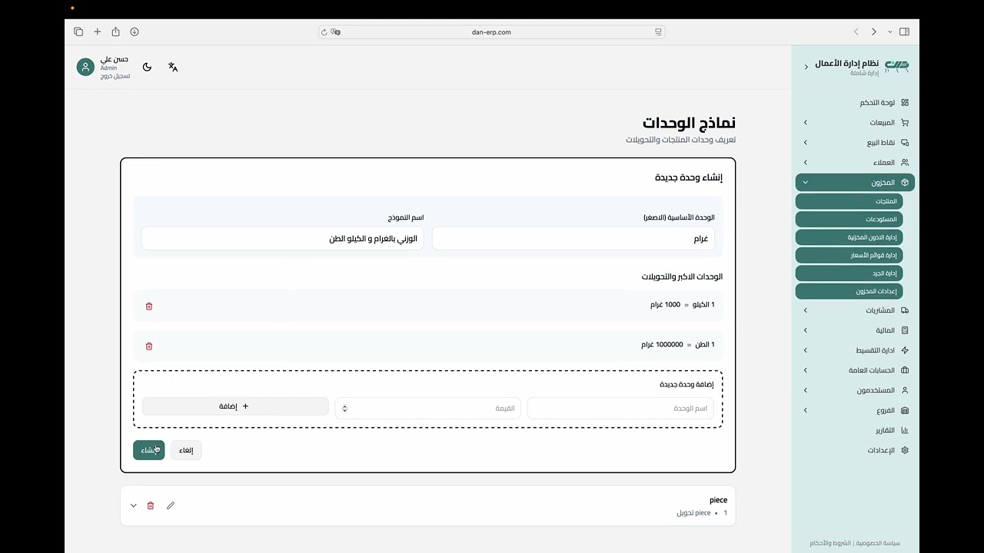Click the base unit field containing غرام

pyautogui.click(x=573, y=239)
